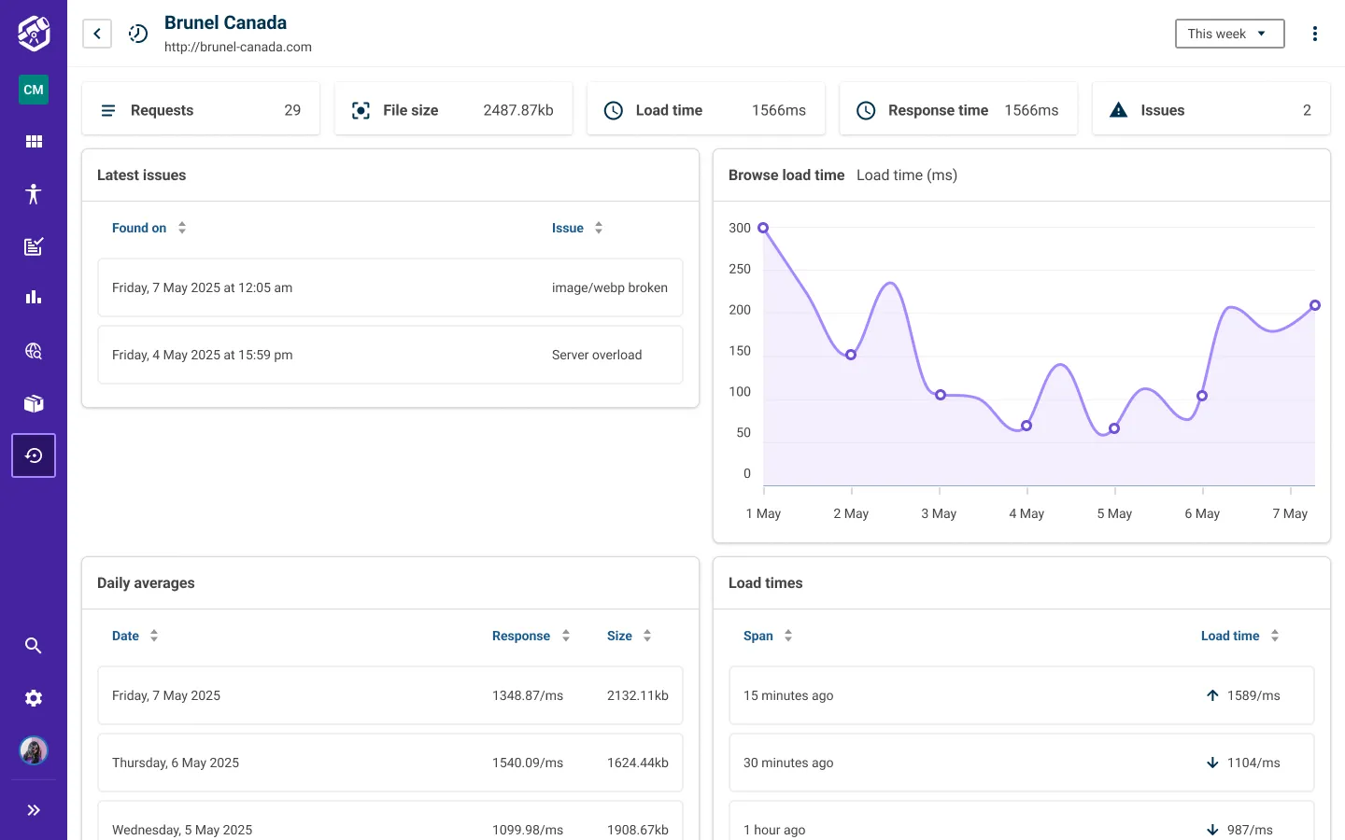Open the search magnifier in sidebar

34,646
